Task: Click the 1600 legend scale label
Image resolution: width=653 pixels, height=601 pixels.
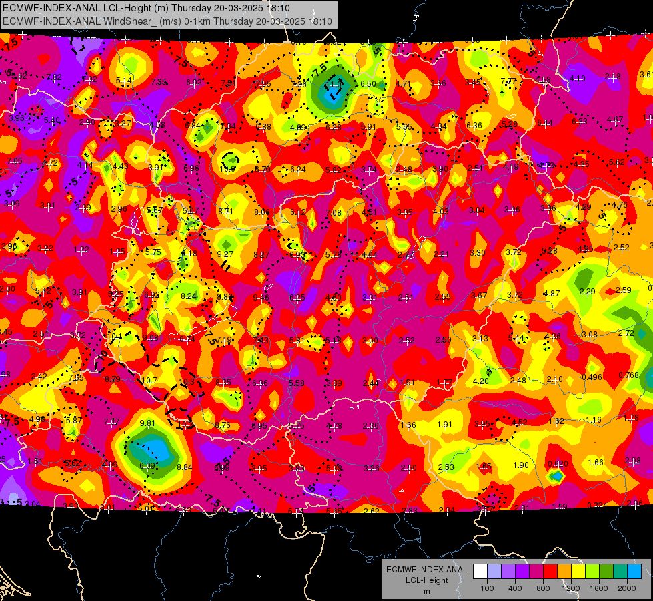Action: click(598, 588)
